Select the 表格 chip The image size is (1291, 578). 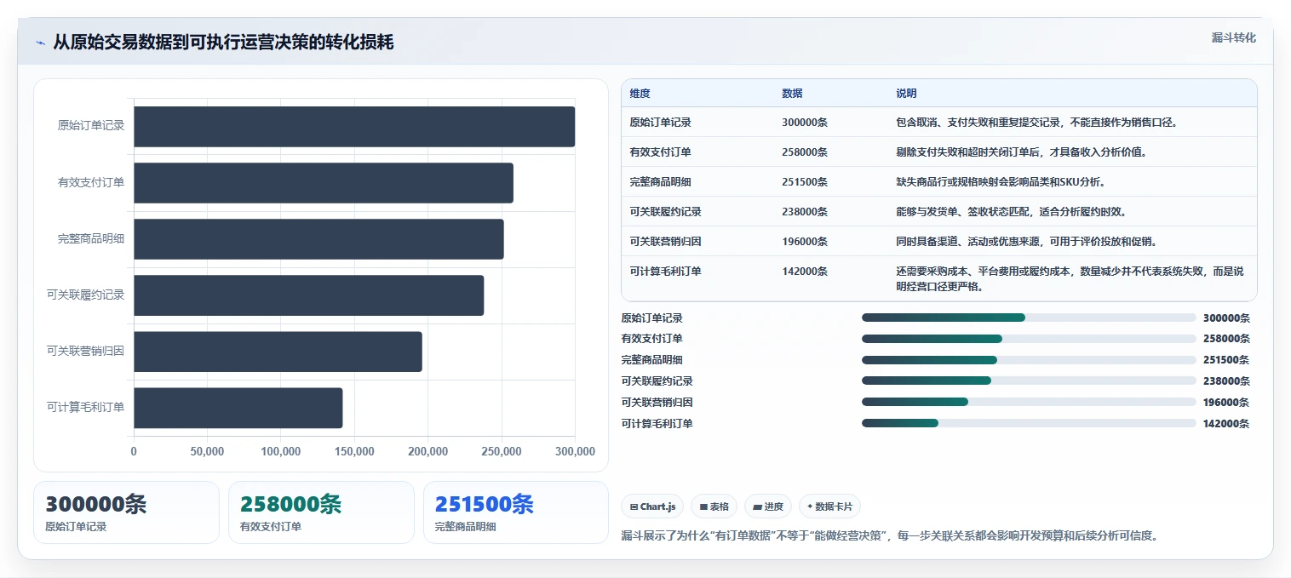pos(714,506)
